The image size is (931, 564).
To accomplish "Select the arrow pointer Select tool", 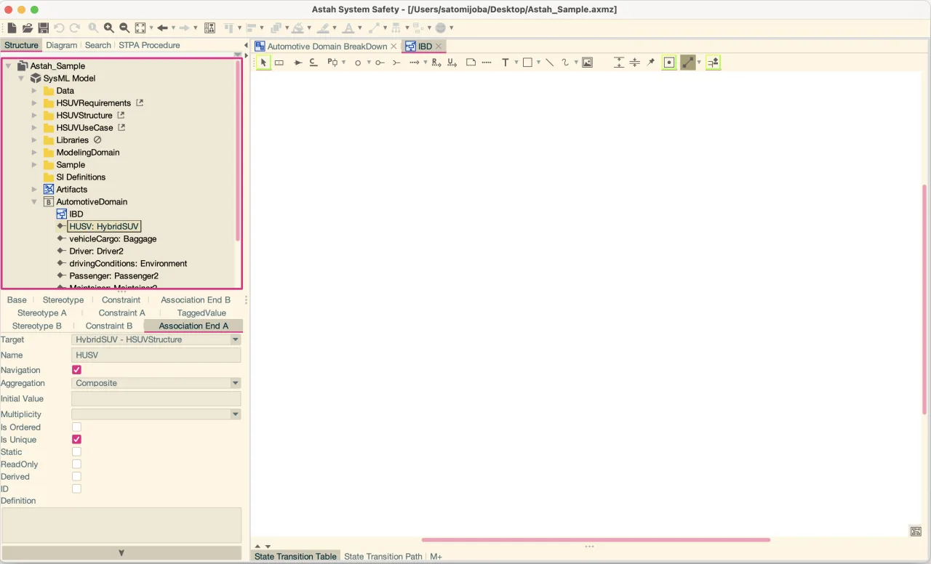I will [263, 63].
